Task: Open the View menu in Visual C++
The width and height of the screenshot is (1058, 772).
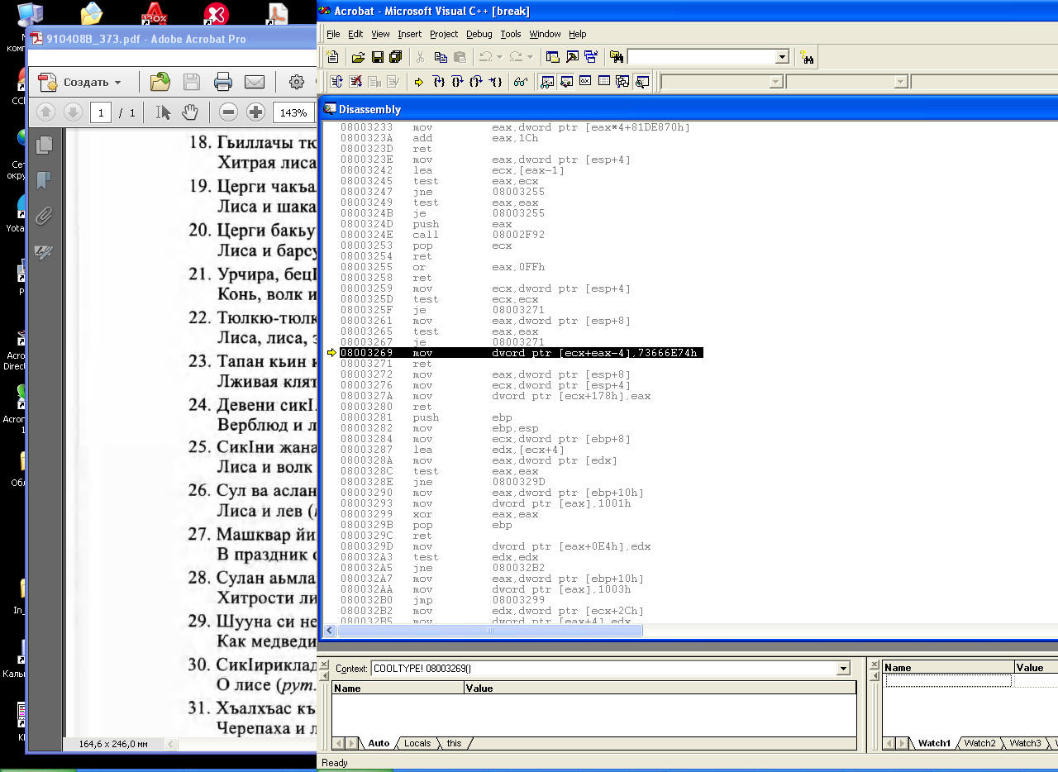Action: tap(380, 34)
